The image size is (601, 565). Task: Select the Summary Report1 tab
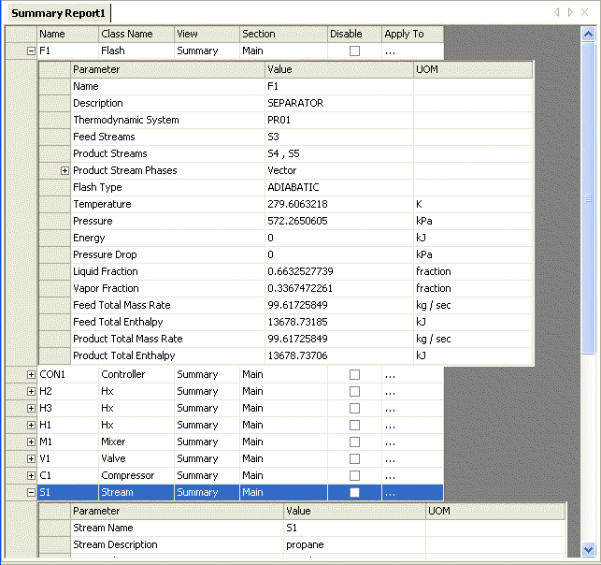pyautogui.click(x=58, y=13)
